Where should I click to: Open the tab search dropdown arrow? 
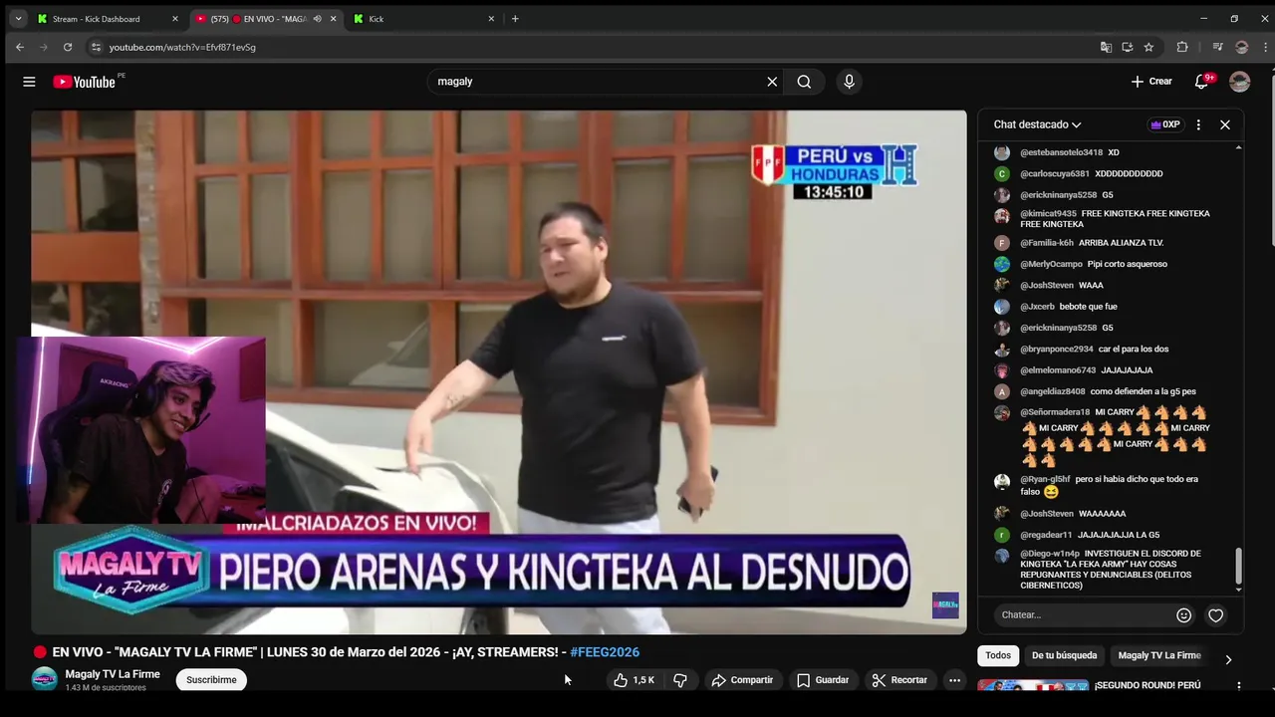pos(18,19)
